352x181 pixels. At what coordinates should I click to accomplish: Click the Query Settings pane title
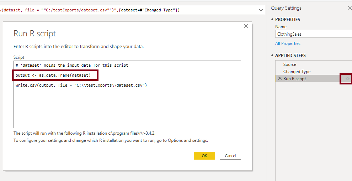pyautogui.click(x=286, y=8)
